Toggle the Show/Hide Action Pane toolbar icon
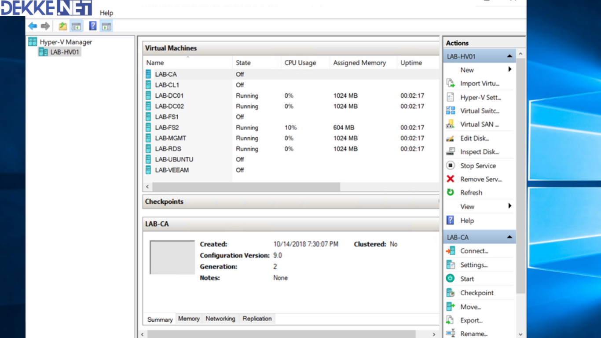 (106, 26)
